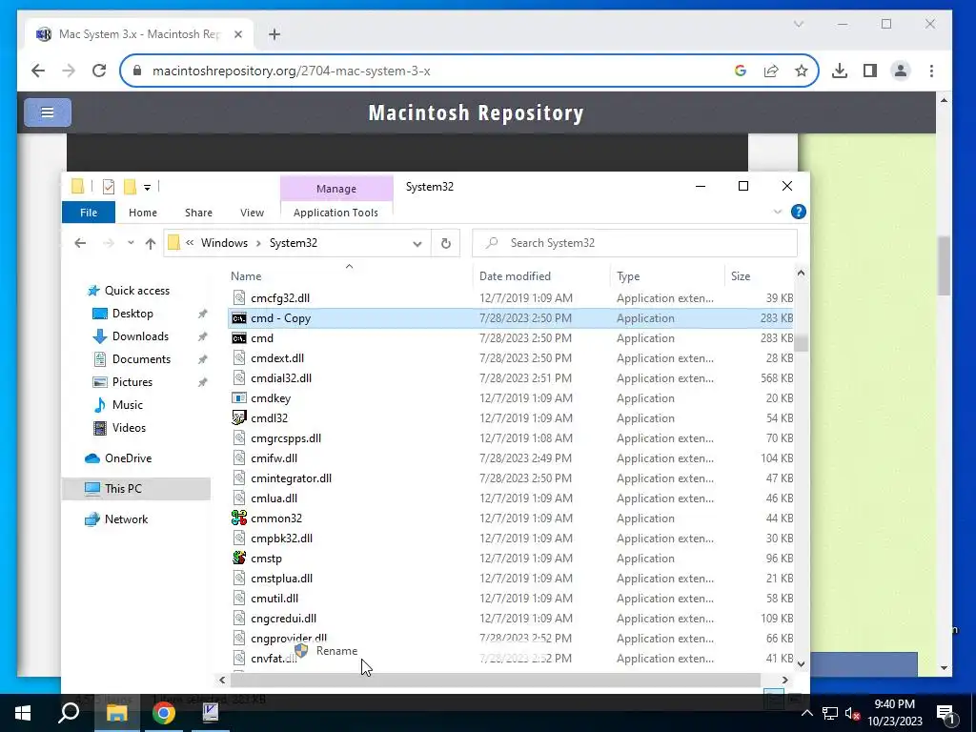This screenshot has height=732, width=976.
Task: Select Network in the navigation pane
Action: (x=127, y=519)
